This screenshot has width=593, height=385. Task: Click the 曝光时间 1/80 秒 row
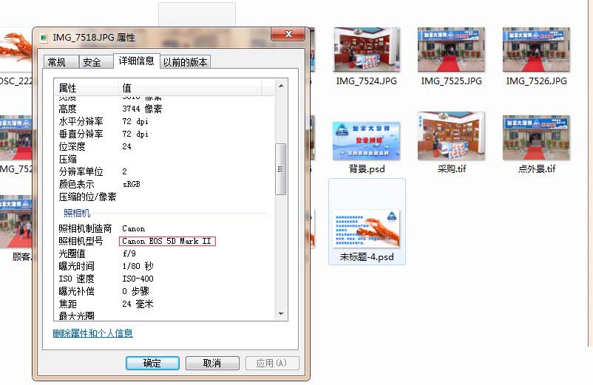[x=164, y=266]
